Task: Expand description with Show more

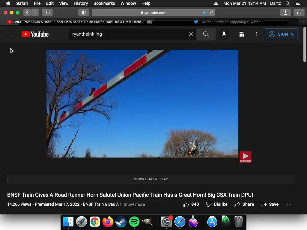Action: point(134,204)
